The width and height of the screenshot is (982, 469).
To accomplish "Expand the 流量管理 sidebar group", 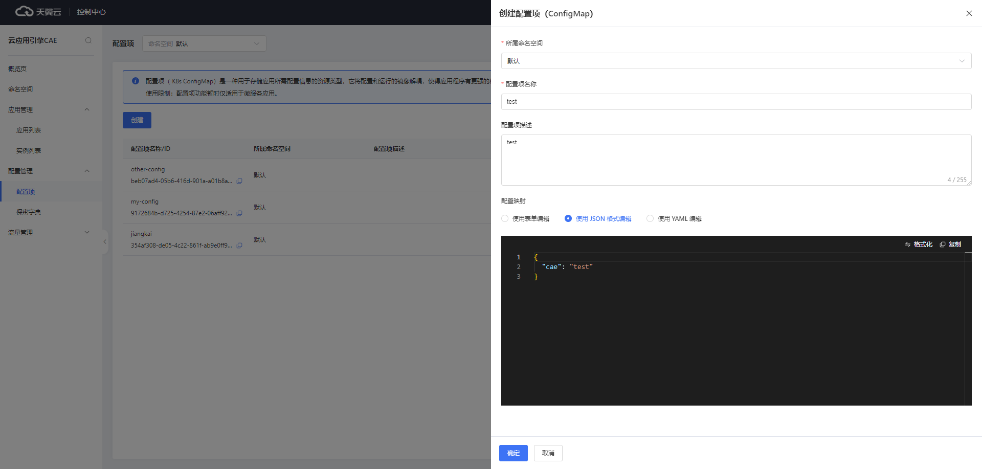I will tap(87, 232).
